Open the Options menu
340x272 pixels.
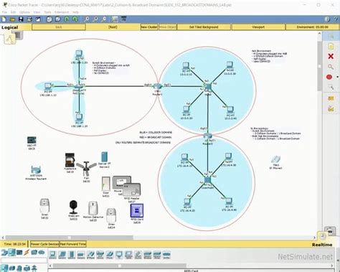[x=24, y=12]
